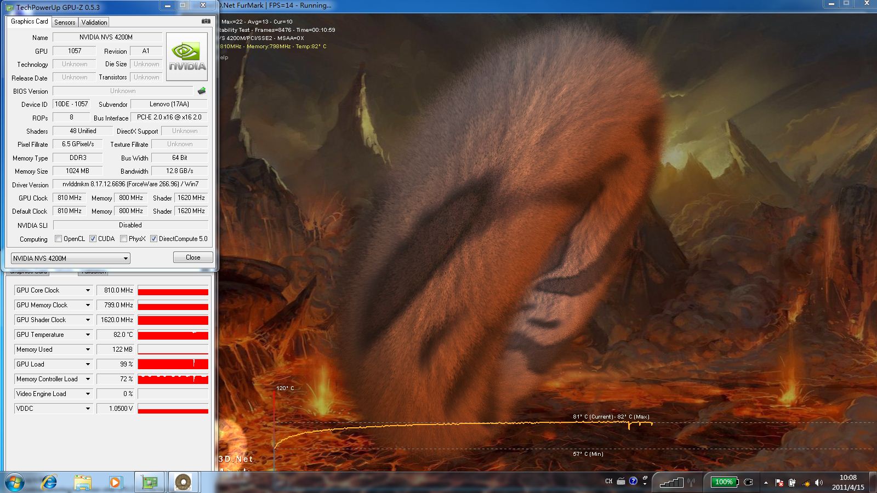Click the language bar help icon

(633, 481)
